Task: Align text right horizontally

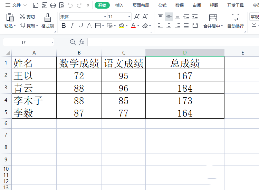Action: (178, 26)
